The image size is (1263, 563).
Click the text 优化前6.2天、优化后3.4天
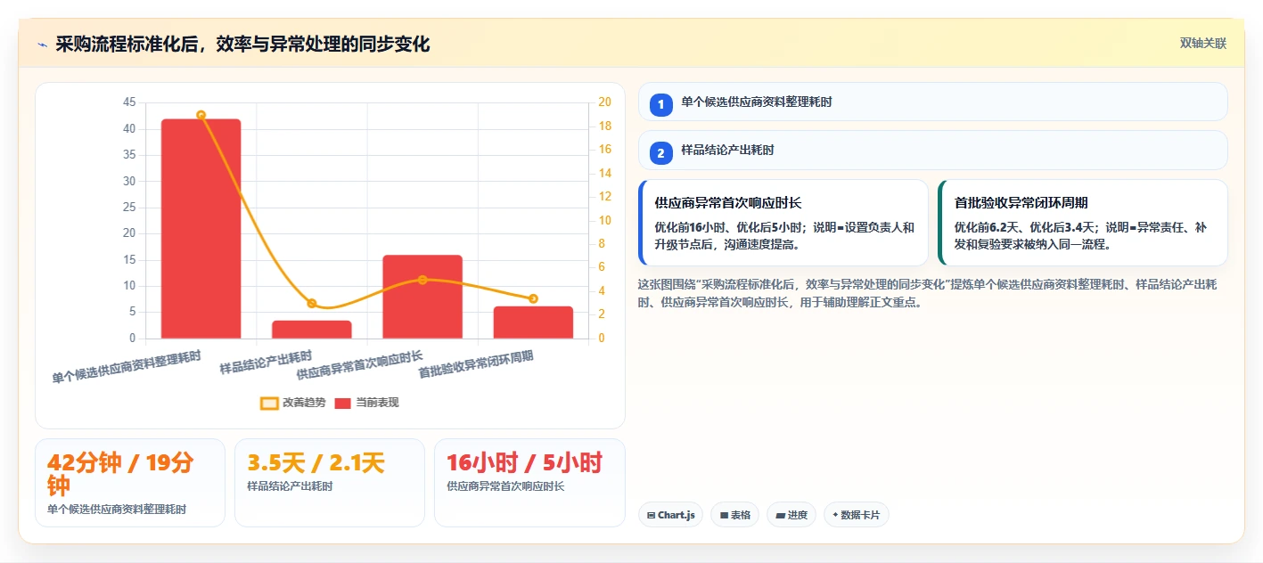click(x=1028, y=227)
